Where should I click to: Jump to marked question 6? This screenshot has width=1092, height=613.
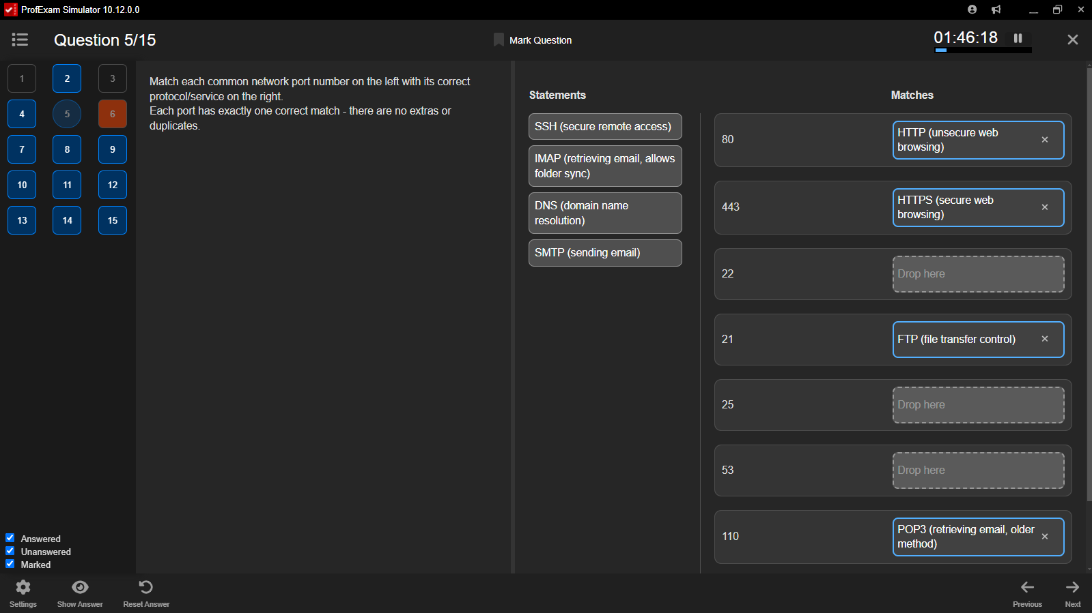(113, 114)
